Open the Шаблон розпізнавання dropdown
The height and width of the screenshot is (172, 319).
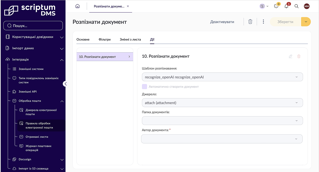point(222,77)
